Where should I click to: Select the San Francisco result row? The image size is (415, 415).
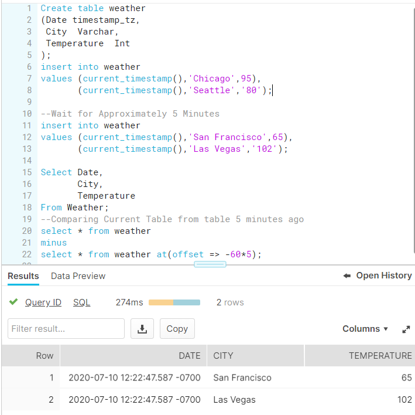208,377
